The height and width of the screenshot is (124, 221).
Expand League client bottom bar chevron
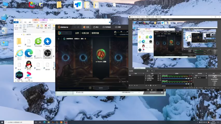click(x=139, y=92)
